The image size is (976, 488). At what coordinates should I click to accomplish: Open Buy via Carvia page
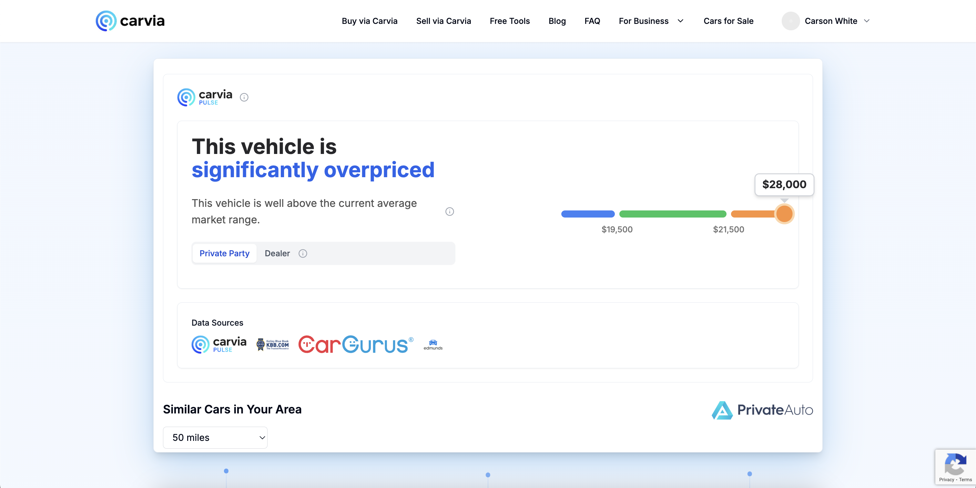[x=370, y=21]
